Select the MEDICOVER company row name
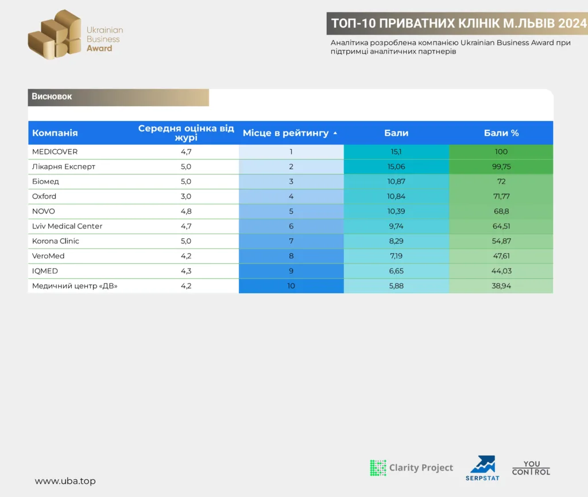588x497 pixels. click(x=55, y=152)
